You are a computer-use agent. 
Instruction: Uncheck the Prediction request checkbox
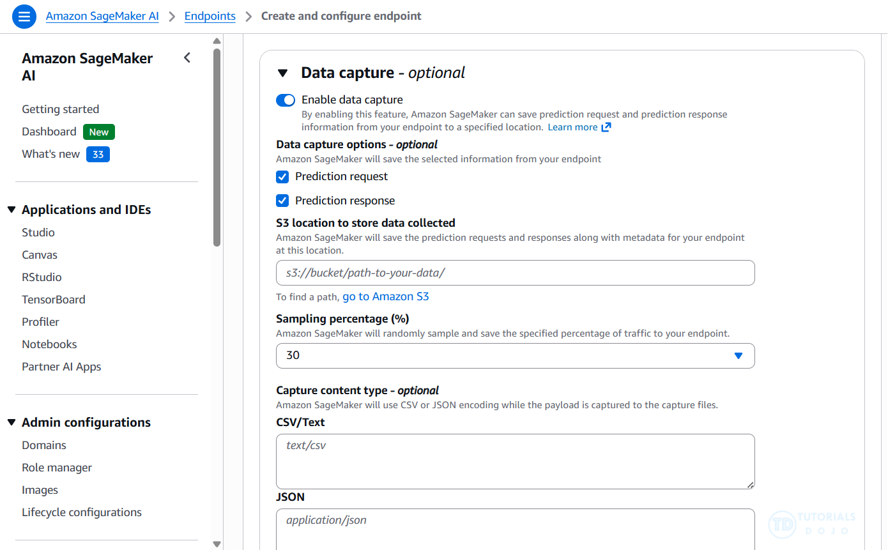(x=282, y=177)
